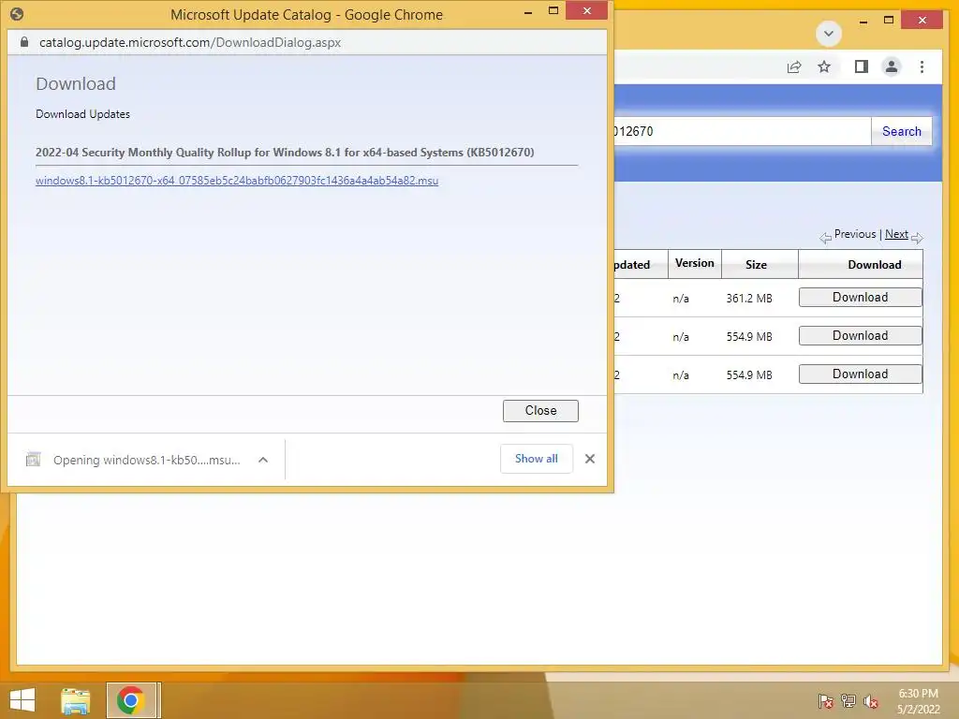Click the padlock site info icon
Image resolution: width=959 pixels, height=719 pixels.
24,42
